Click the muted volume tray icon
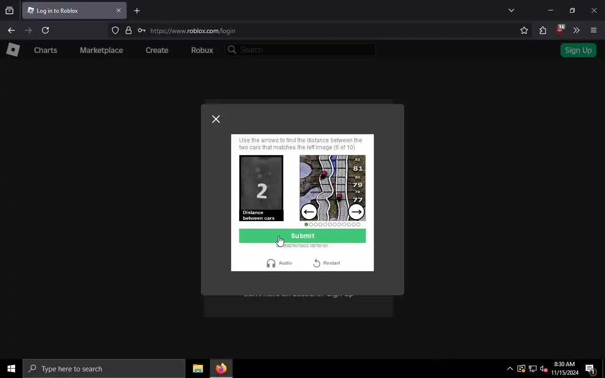Screen dimensions: 605x378 pos(544,369)
